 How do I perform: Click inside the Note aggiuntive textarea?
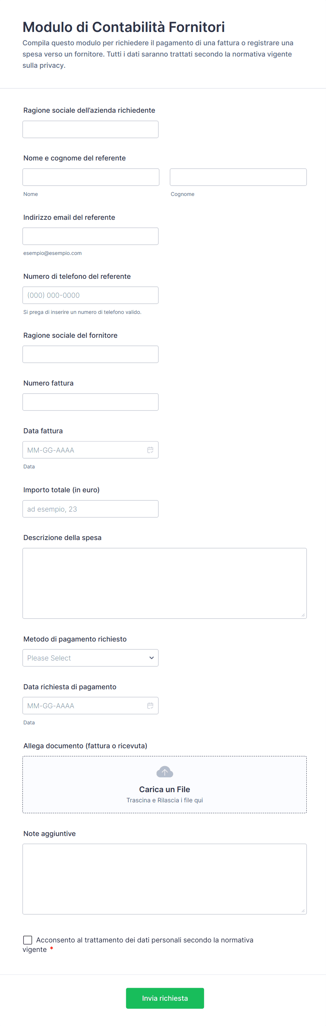[x=165, y=879]
